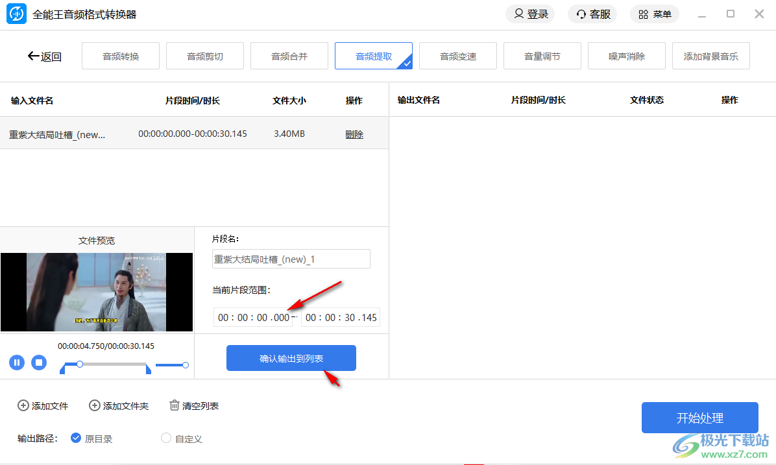Viewport: 776px width, 465px height.
Task: Open the 噪声消除 noise removal tab
Action: [626, 56]
